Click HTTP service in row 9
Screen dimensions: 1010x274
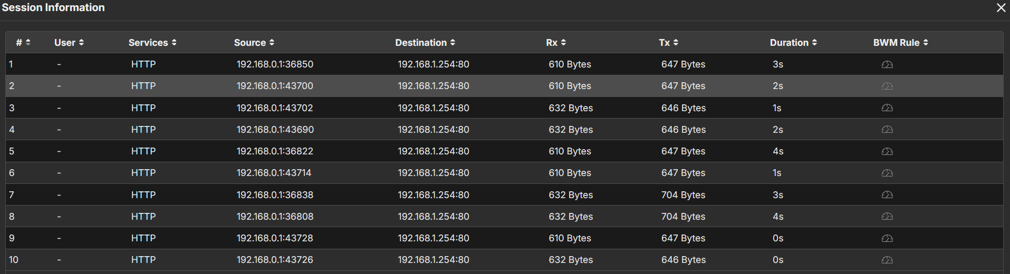143,238
